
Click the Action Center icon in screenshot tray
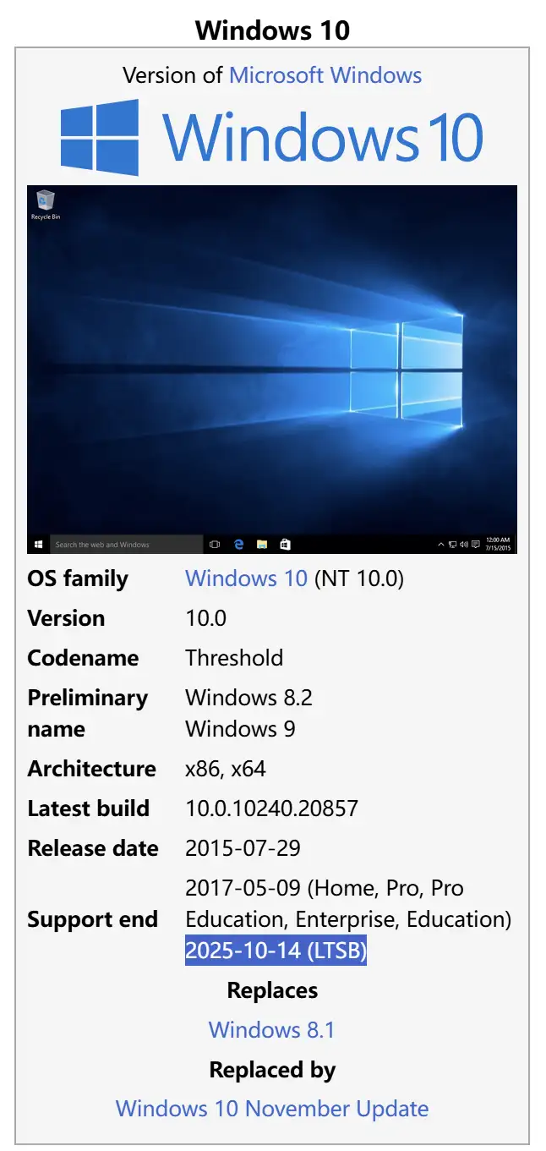click(476, 545)
